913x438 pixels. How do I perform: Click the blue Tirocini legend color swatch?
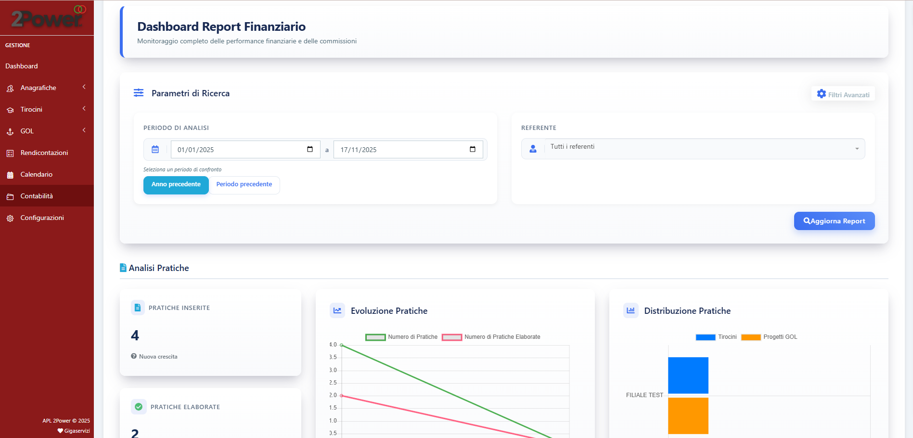[705, 337]
